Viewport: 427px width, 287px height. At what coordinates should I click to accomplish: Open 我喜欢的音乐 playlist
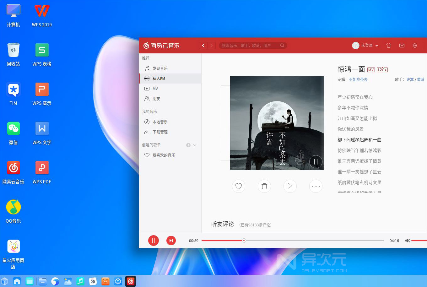pos(164,155)
